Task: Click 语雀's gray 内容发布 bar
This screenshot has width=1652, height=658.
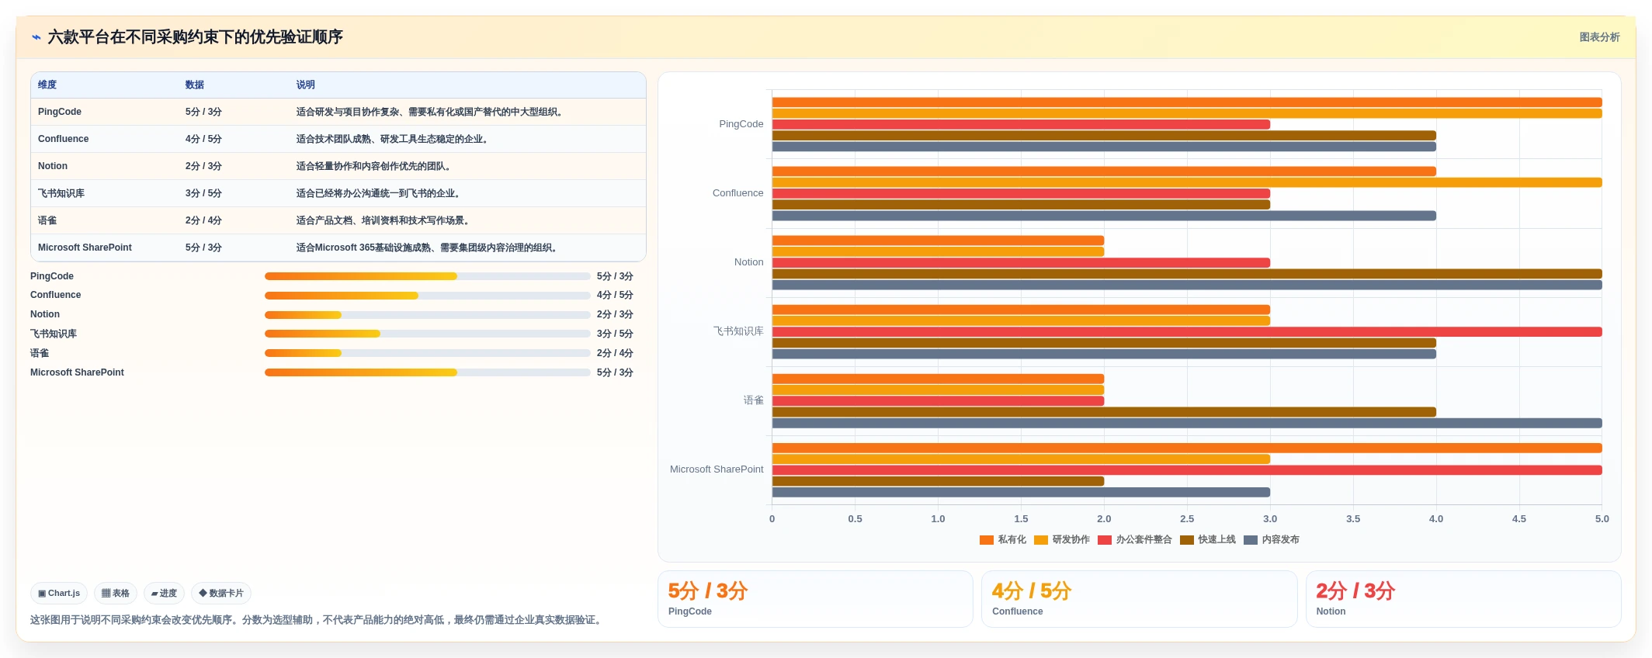Action: tap(1187, 423)
